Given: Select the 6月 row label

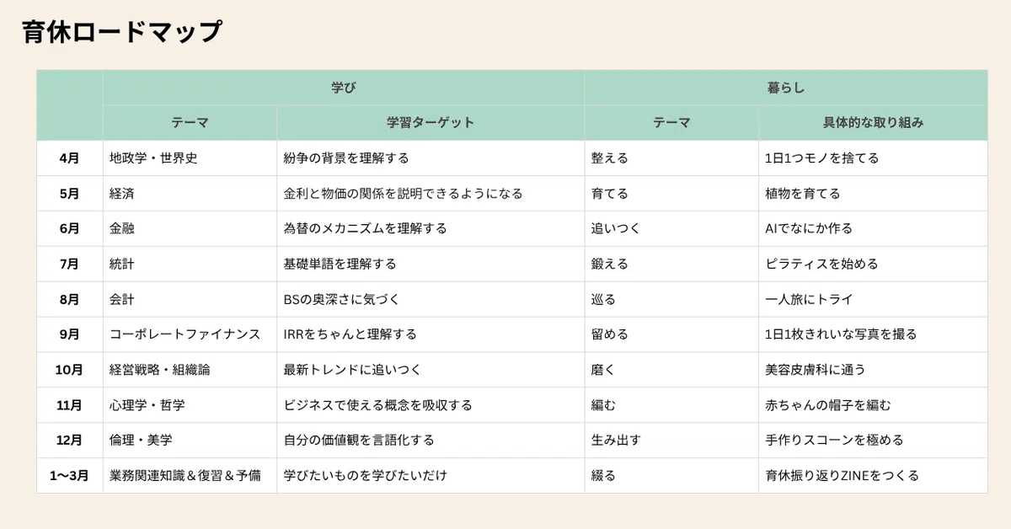Looking at the screenshot, I should click(70, 228).
